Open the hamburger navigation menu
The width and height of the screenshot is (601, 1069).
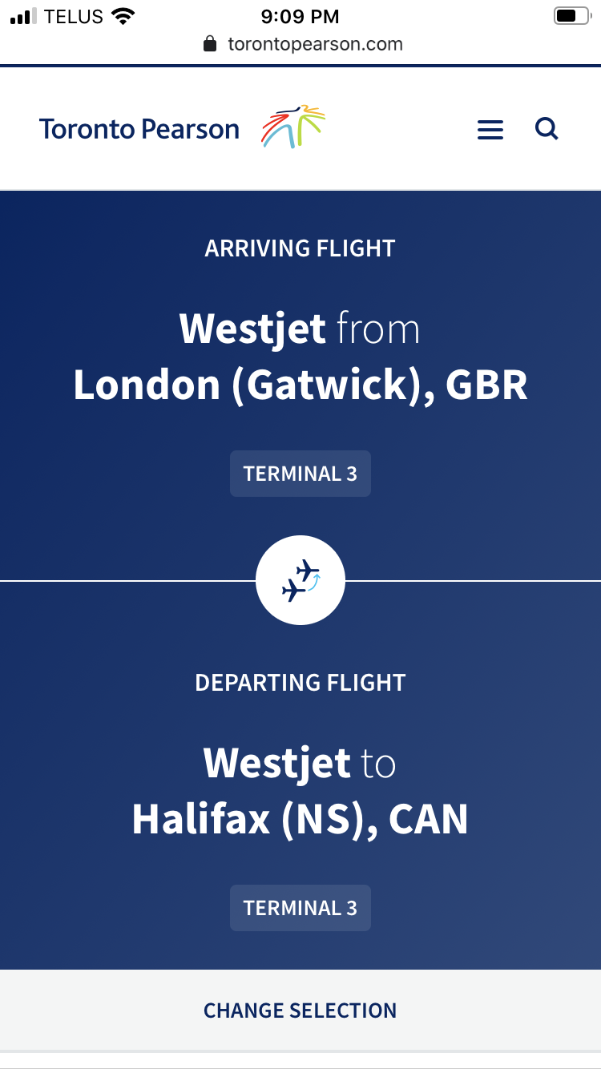click(490, 130)
